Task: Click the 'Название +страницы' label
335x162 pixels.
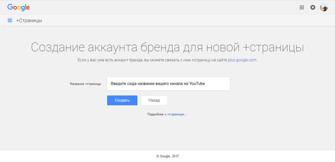Action: coord(85,84)
